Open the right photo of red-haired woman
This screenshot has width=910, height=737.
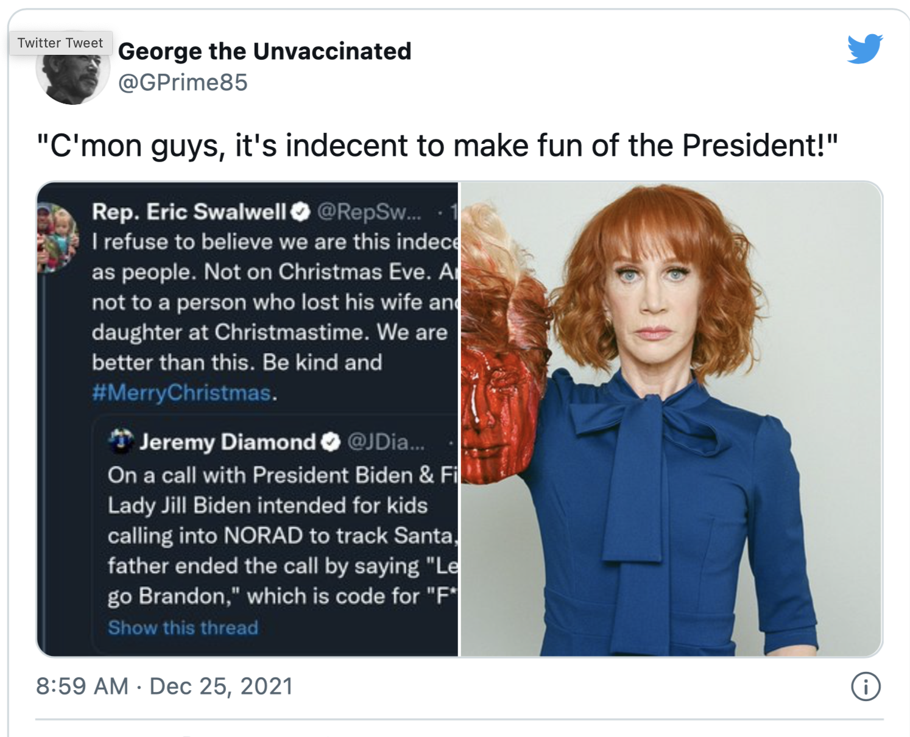point(671,419)
